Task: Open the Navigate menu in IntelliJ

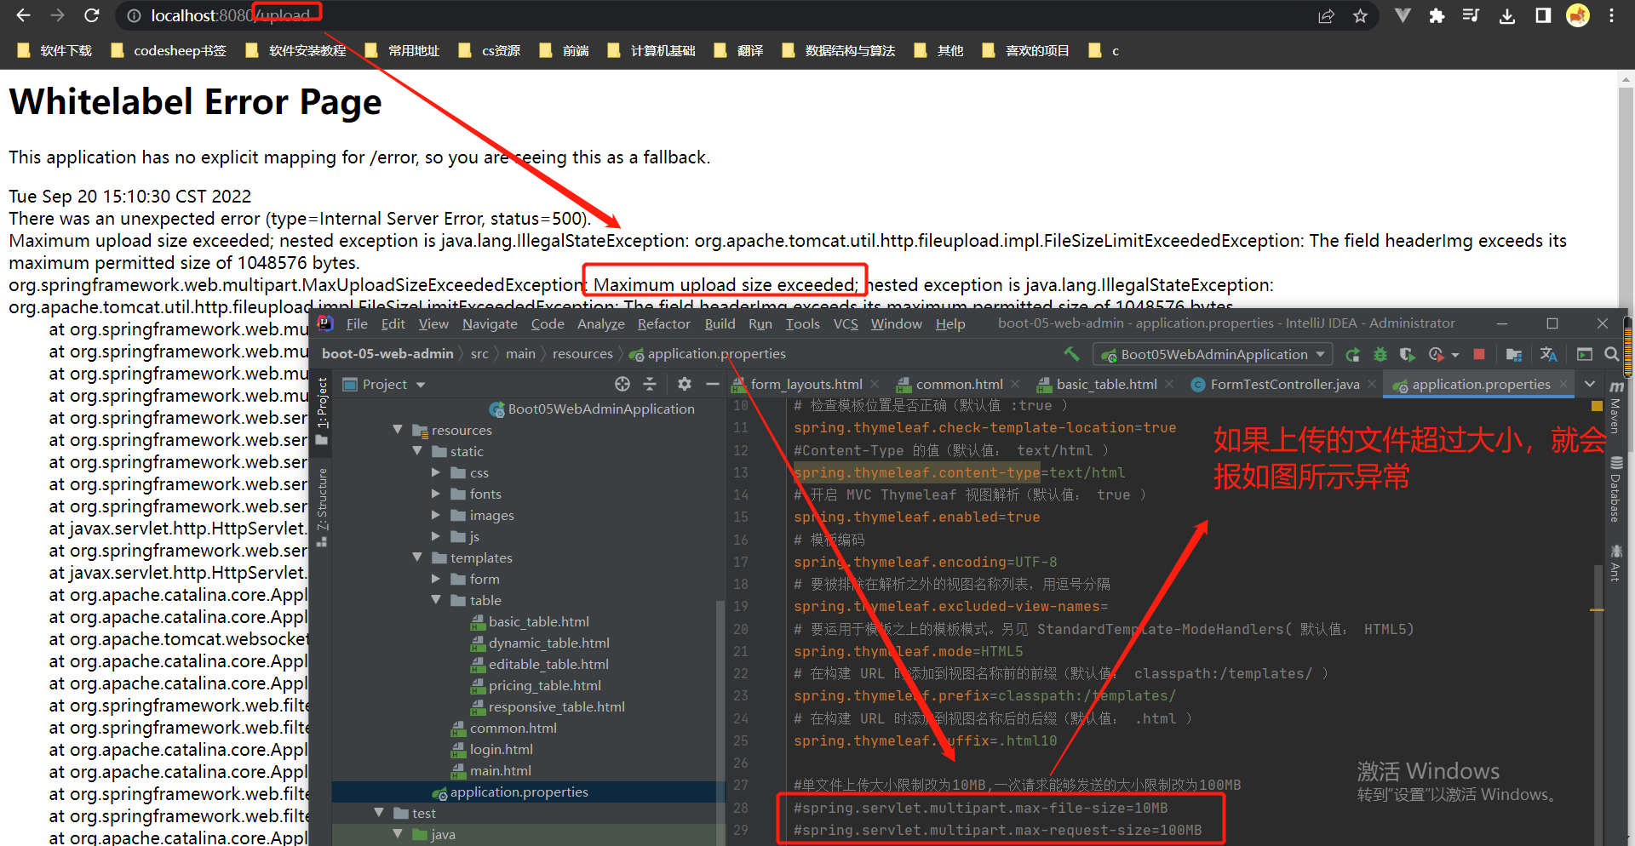Action: coord(490,324)
